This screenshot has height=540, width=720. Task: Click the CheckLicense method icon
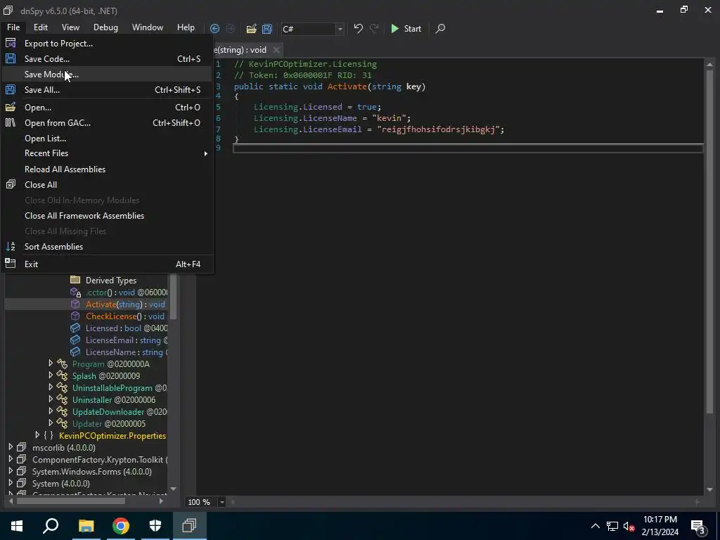(x=75, y=316)
